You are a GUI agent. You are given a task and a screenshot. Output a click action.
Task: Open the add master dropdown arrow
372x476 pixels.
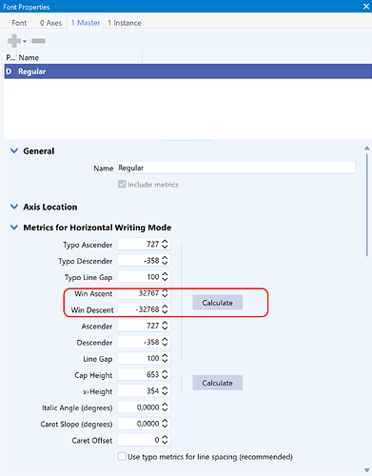click(x=25, y=41)
